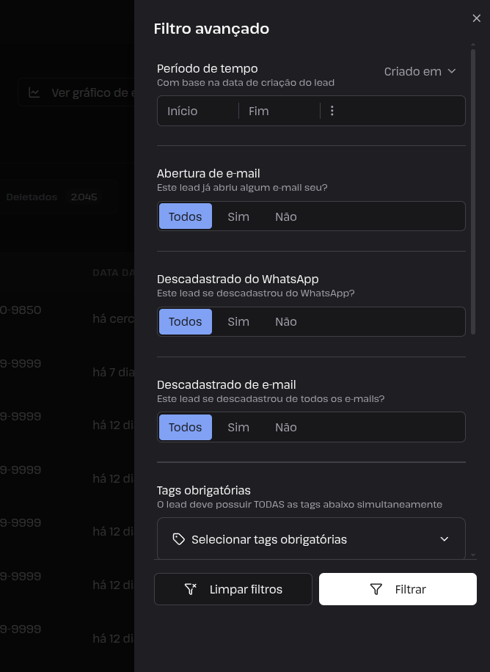Set Descadastrado de e-mail to Não
The image size is (490, 672).
click(x=286, y=427)
